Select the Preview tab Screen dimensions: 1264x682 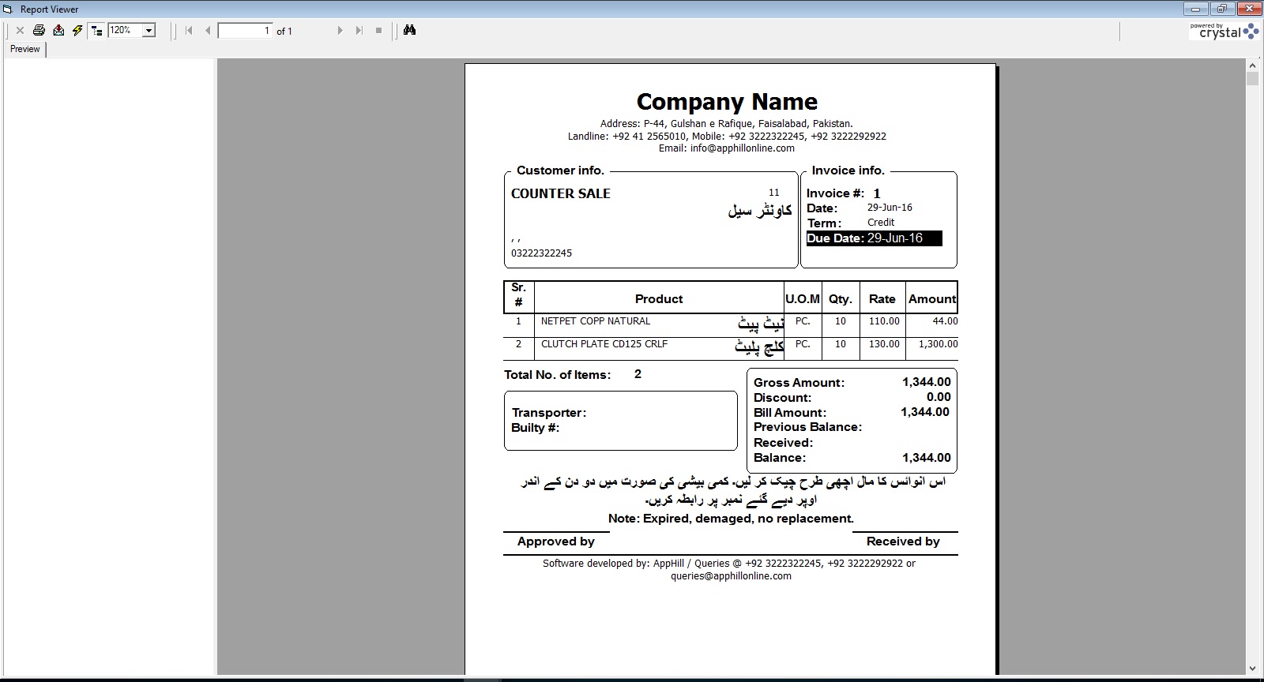[25, 49]
